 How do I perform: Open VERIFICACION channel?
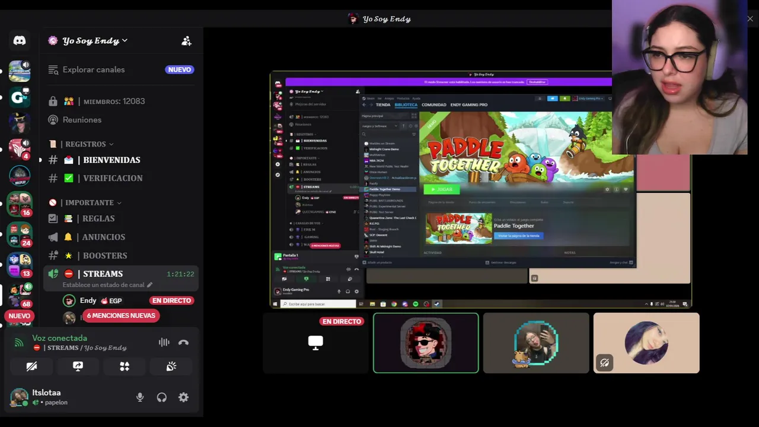pyautogui.click(x=122, y=178)
